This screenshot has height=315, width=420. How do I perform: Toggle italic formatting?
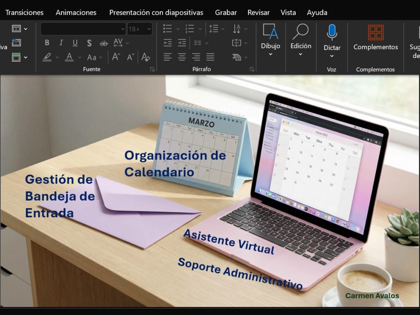pyautogui.click(x=61, y=42)
